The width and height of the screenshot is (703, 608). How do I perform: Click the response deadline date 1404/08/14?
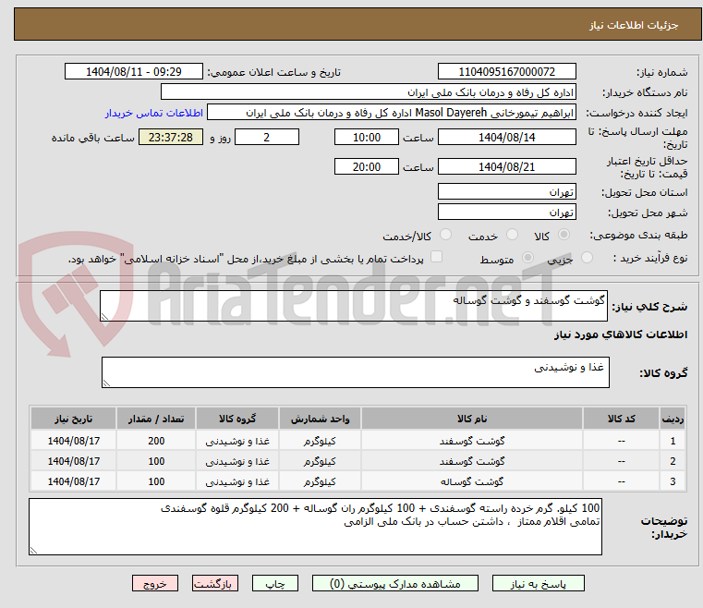(506, 137)
